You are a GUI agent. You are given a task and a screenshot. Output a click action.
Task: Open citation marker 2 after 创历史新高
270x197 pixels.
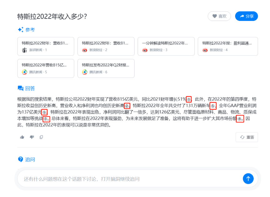(126, 106)
